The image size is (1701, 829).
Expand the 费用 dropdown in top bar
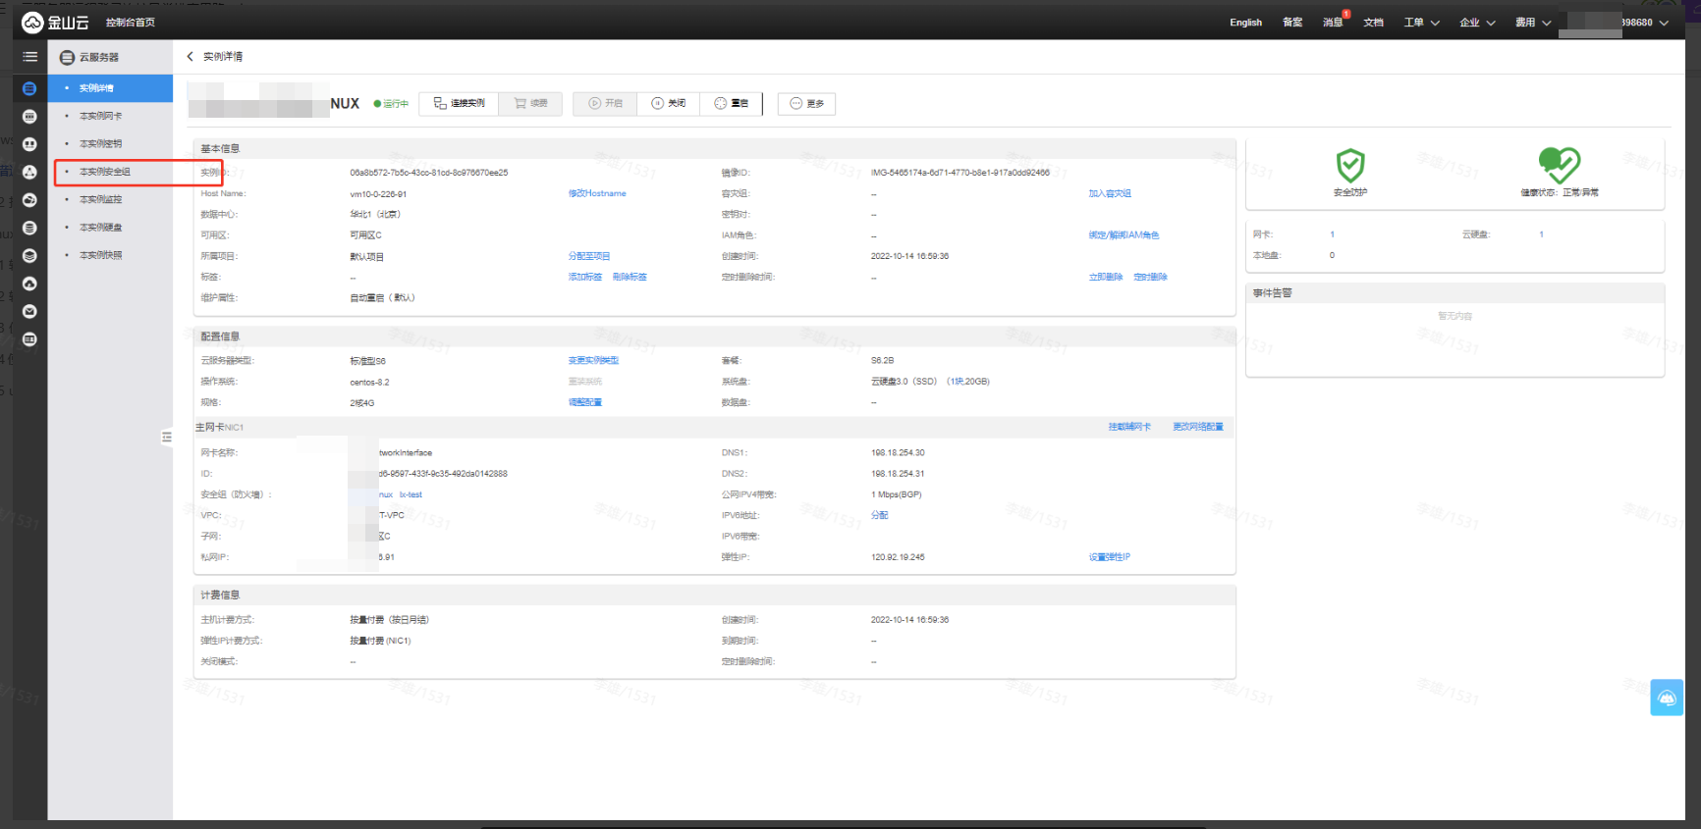[1532, 23]
